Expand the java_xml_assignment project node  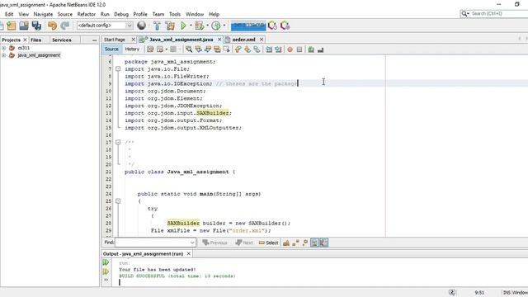click(3, 55)
